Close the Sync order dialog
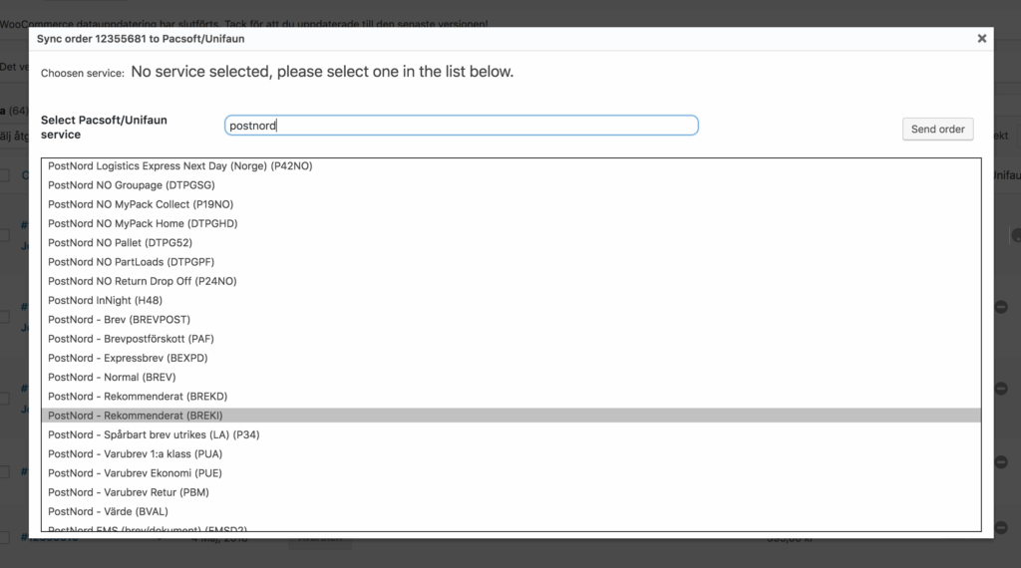Viewport: 1021px width, 568px height. (x=981, y=39)
